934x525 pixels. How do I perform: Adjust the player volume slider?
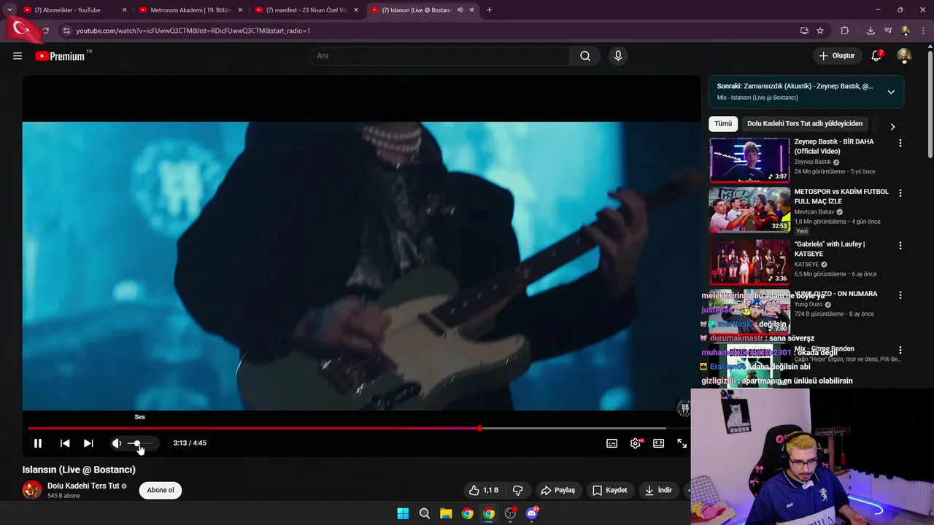[x=141, y=443]
